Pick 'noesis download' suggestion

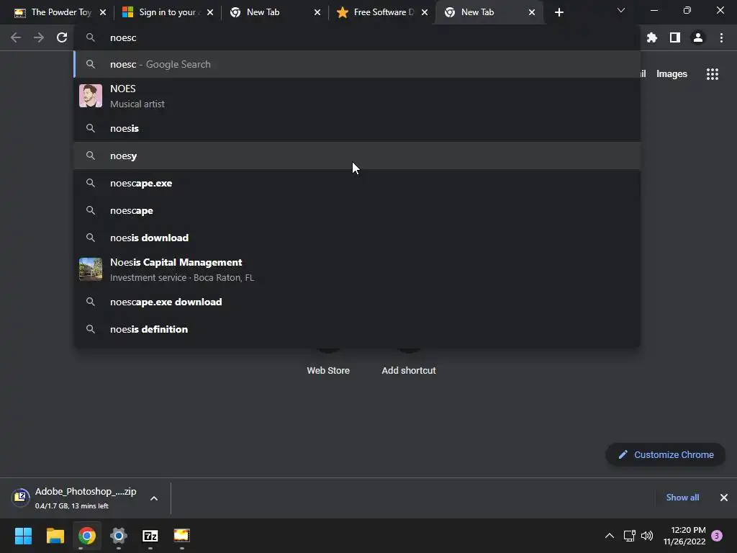coord(357,238)
